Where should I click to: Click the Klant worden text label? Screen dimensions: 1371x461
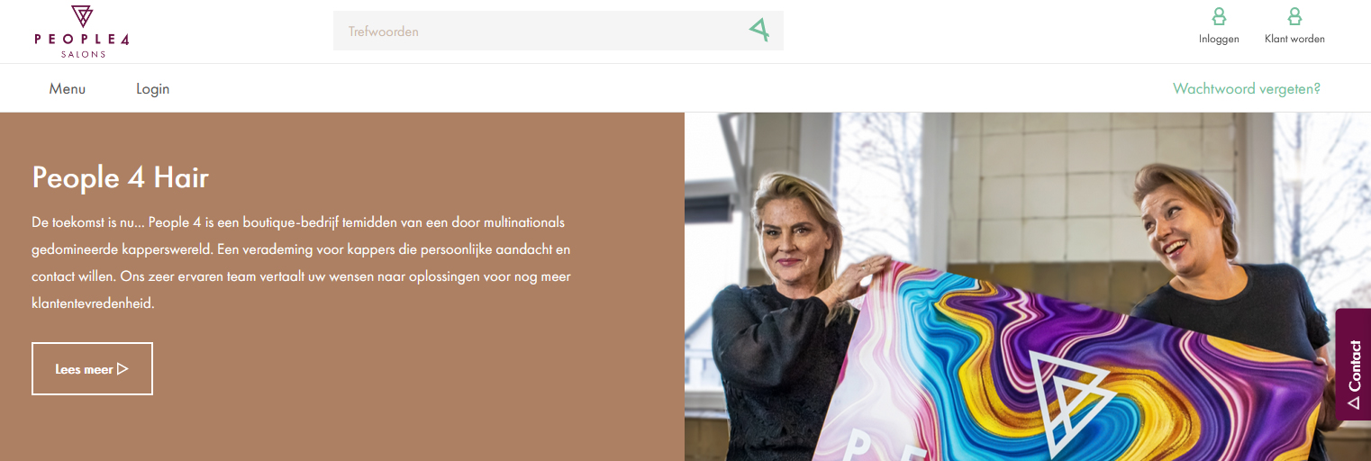coord(1294,39)
